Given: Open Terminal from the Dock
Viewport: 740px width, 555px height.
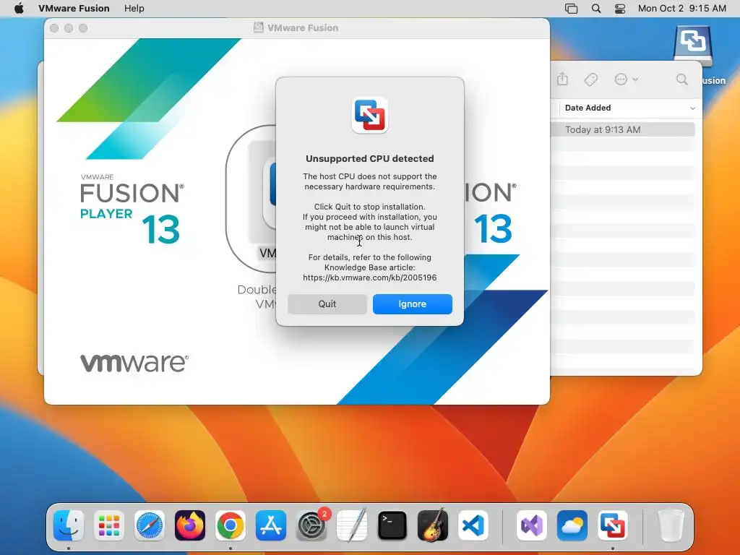Looking at the screenshot, I should click(392, 525).
